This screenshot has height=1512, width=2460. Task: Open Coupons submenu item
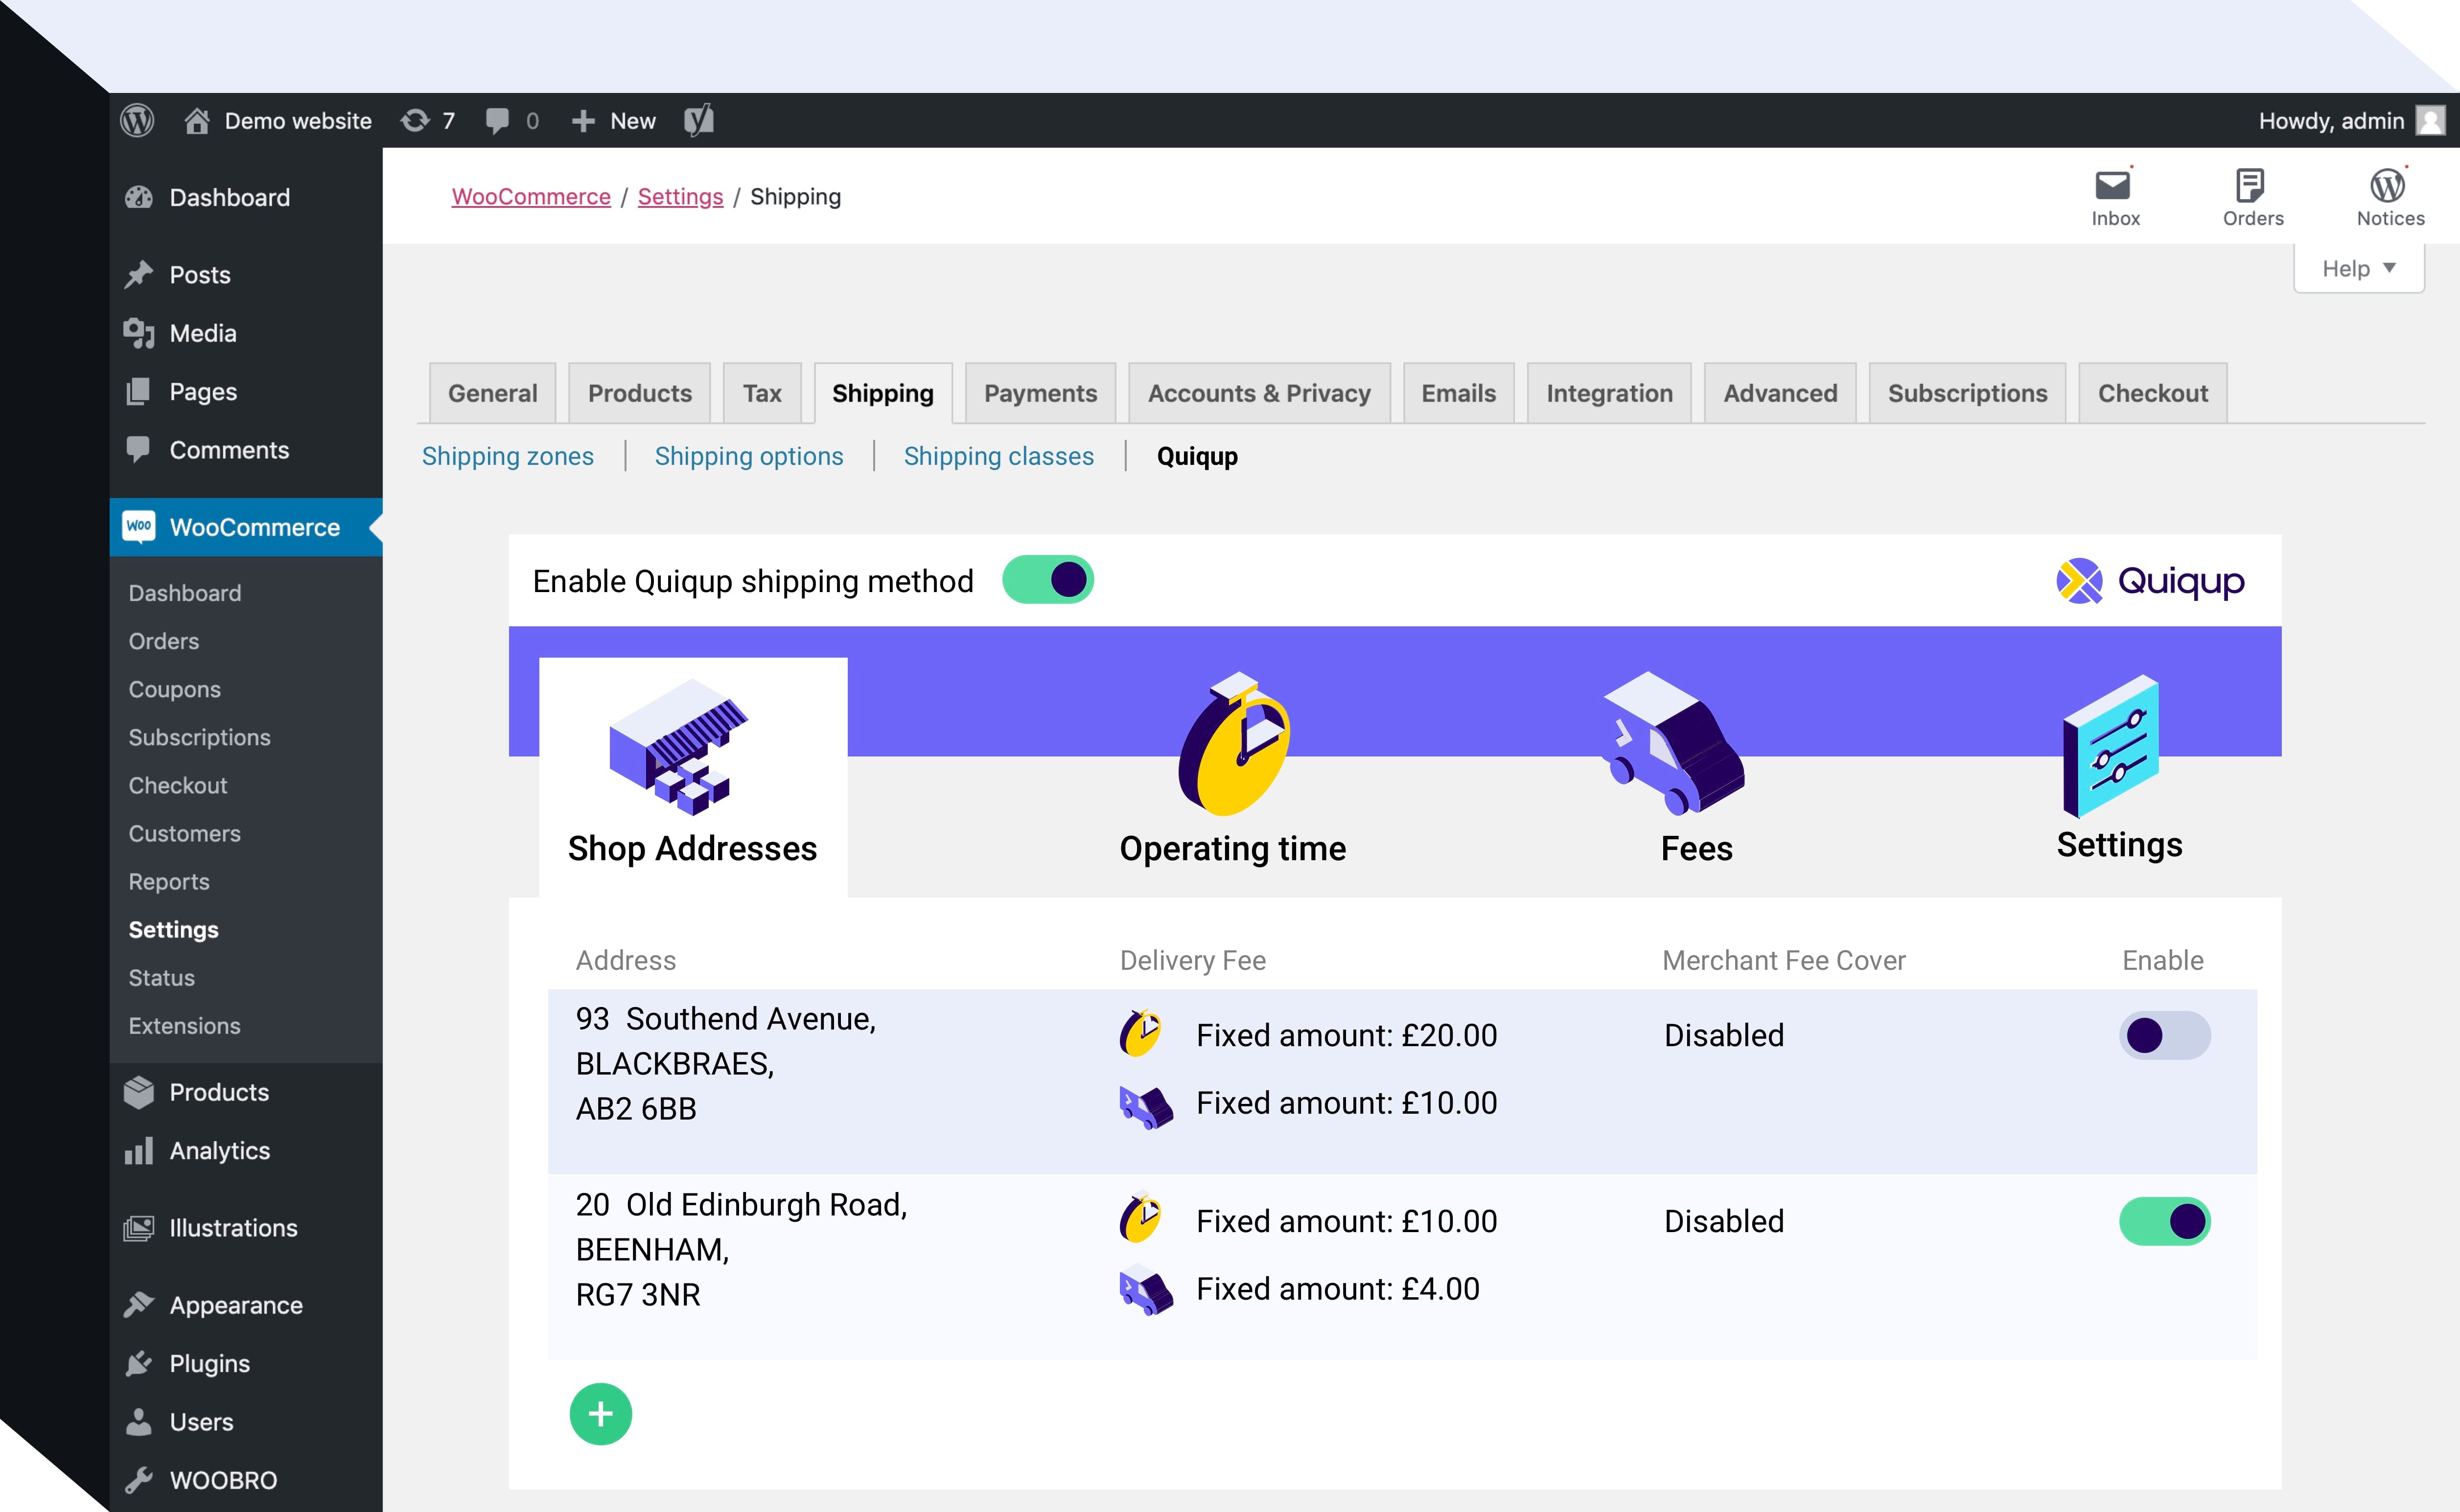click(175, 689)
